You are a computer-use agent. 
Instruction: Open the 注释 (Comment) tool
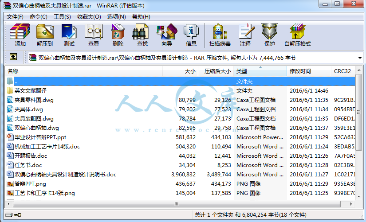[x=246, y=35]
